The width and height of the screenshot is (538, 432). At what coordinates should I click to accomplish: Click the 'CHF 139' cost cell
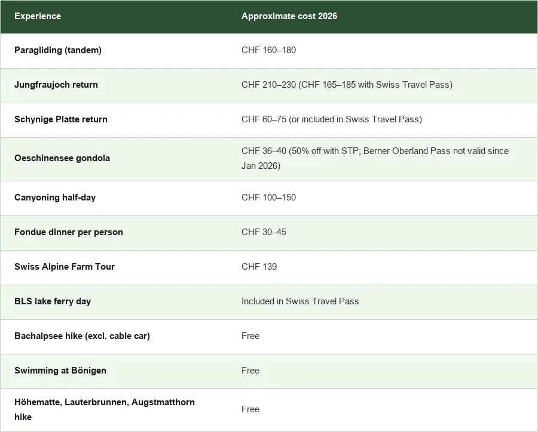pyautogui.click(x=259, y=267)
